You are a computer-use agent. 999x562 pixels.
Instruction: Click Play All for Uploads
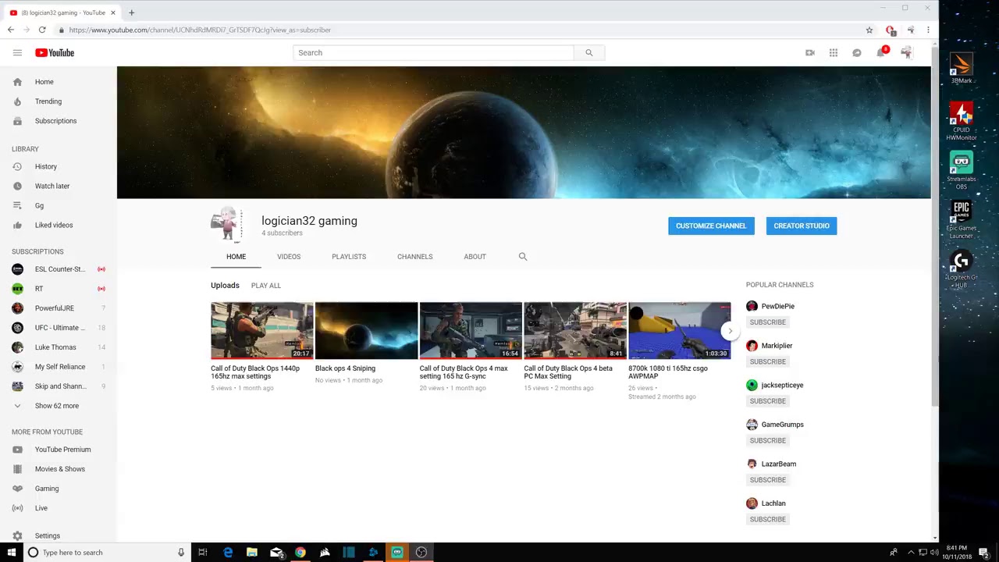[266, 286]
